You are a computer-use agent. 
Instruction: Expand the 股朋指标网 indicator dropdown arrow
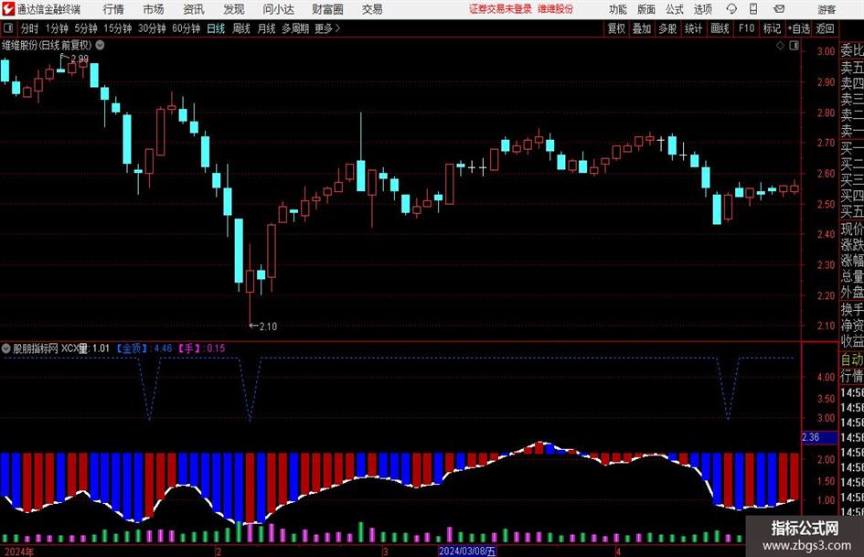[x=6, y=348]
